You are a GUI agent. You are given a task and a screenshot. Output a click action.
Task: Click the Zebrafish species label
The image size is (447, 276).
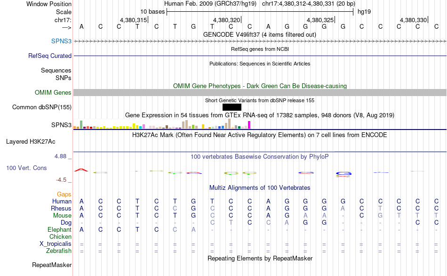click(59, 251)
